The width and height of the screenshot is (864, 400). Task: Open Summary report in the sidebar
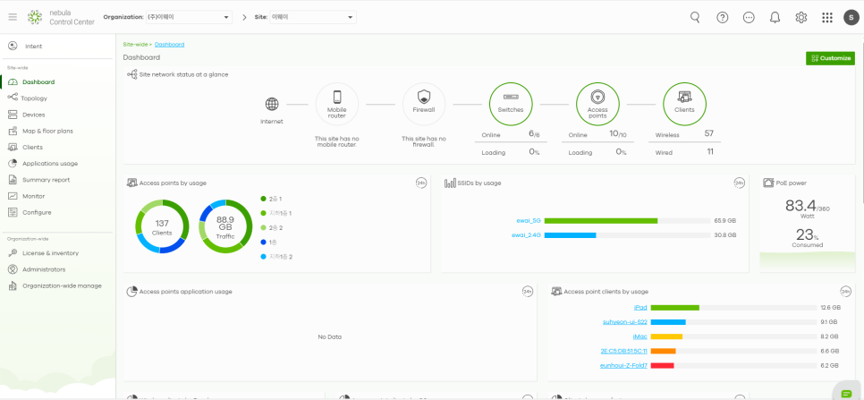[46, 180]
